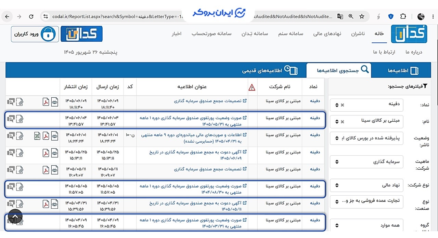View the 1405/05/25 آگهی دعوت notice via eye icon
This screenshot has height=238, width=438.
[x=55, y=153]
